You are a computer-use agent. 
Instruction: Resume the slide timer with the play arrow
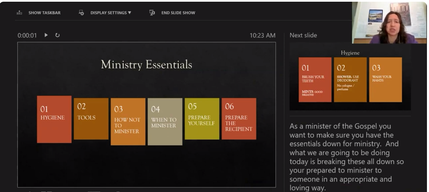(46, 35)
